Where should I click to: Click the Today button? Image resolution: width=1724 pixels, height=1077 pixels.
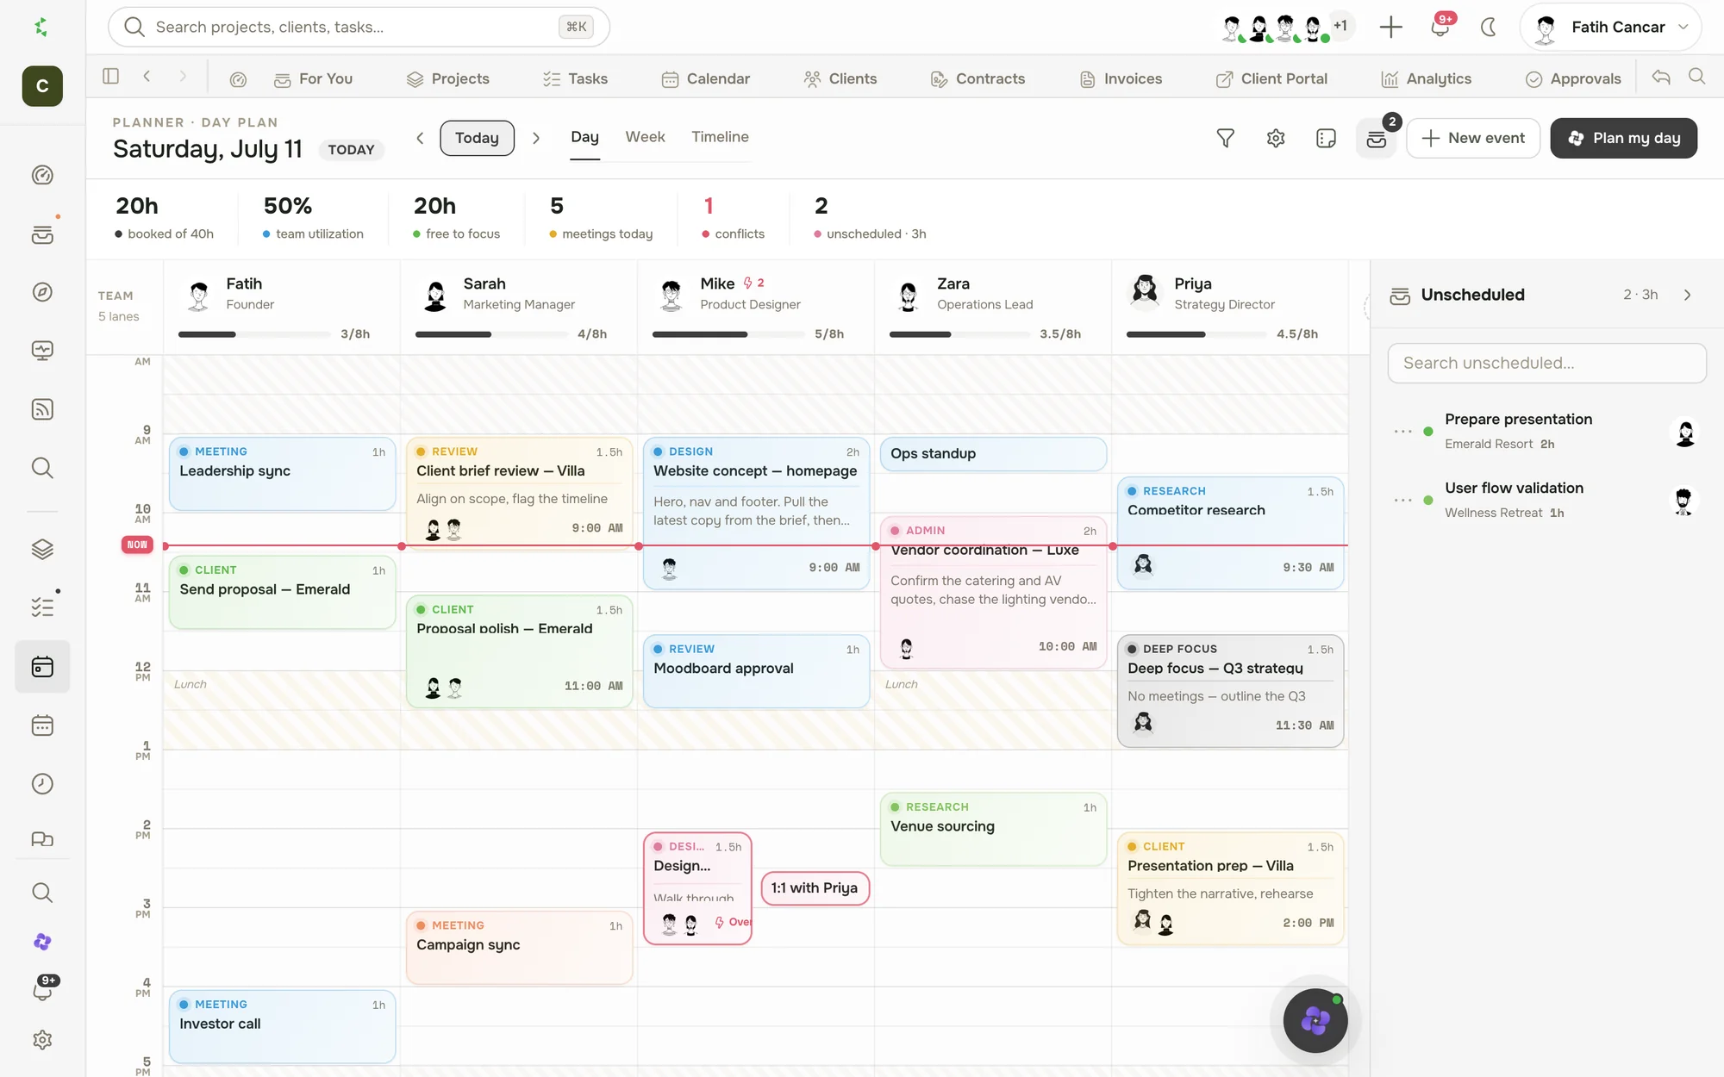point(477,138)
